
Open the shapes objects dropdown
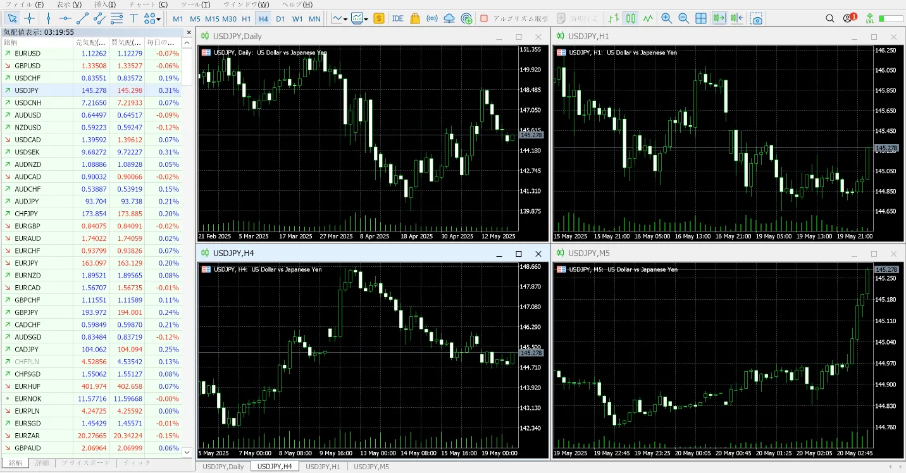152,18
